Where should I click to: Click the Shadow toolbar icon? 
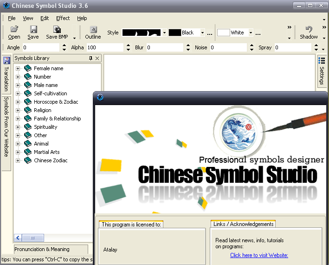(x=309, y=29)
